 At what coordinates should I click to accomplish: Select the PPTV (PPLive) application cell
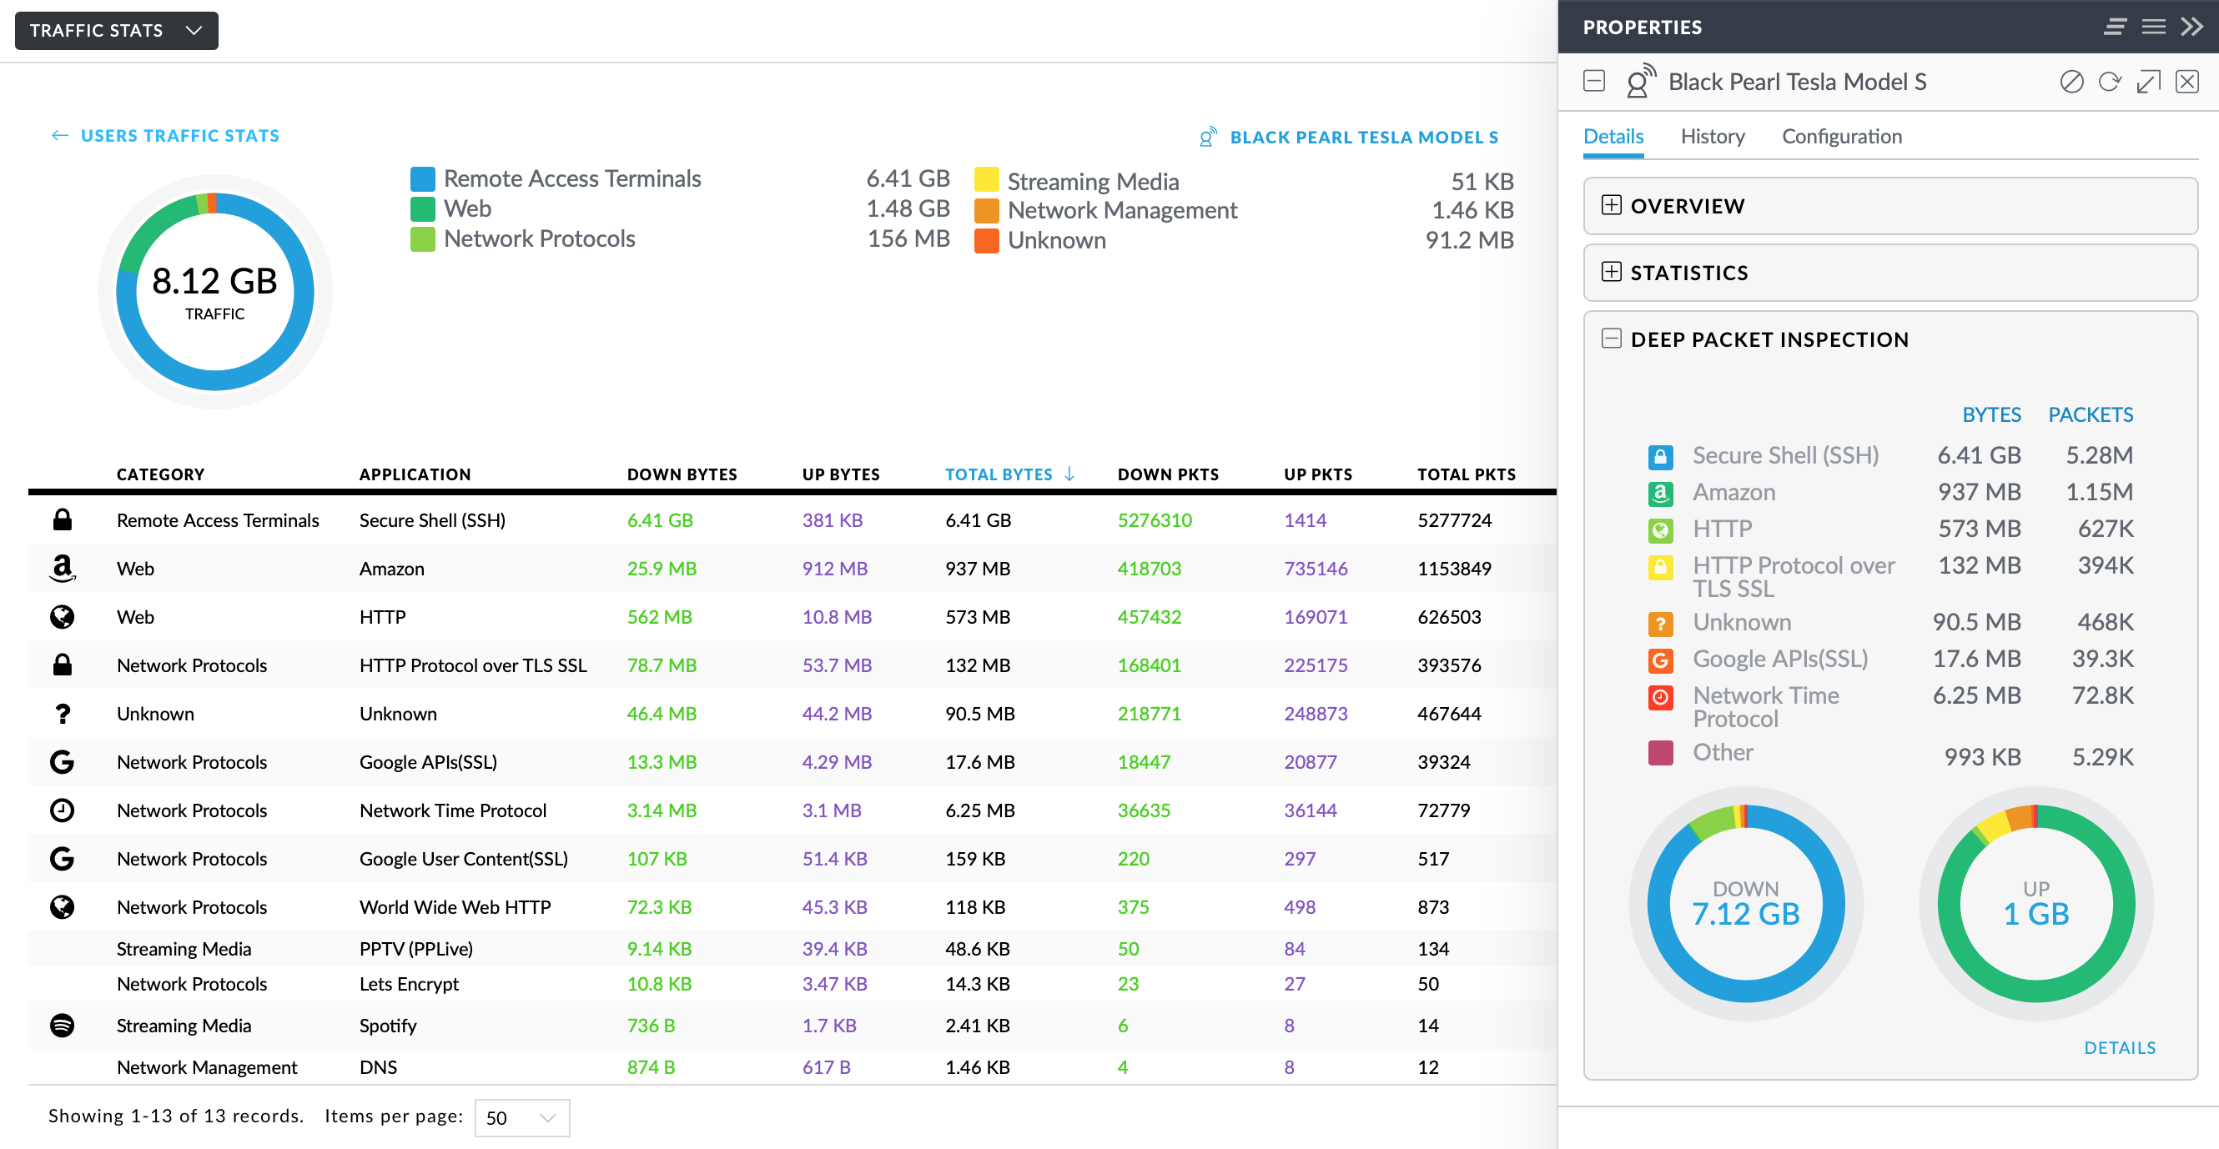pos(416,948)
